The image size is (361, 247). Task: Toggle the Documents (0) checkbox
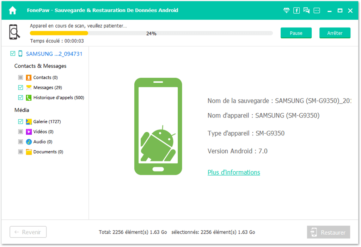(20, 152)
